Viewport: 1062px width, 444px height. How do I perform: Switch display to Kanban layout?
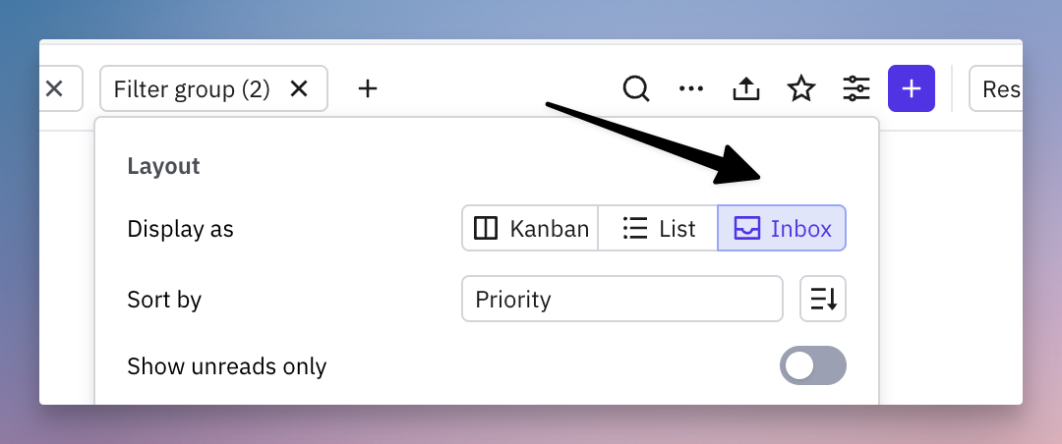(x=530, y=228)
